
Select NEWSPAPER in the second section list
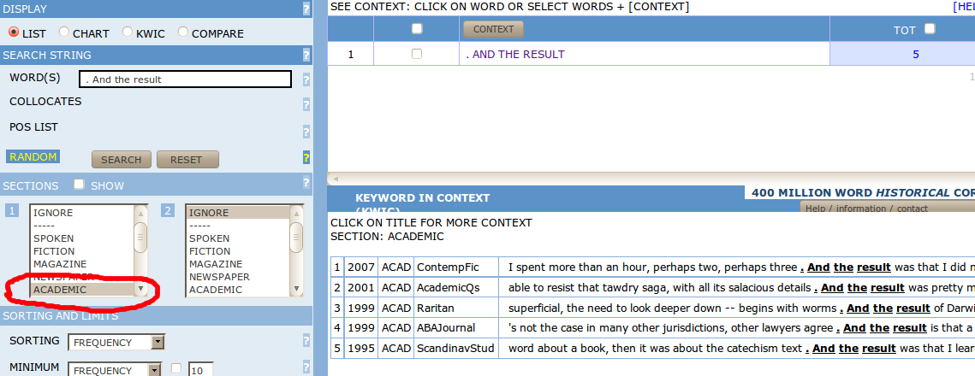(219, 277)
